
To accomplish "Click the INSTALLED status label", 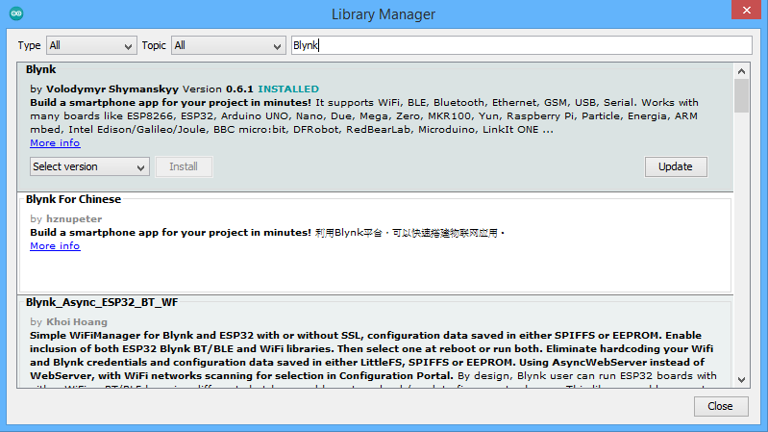I will (288, 89).
